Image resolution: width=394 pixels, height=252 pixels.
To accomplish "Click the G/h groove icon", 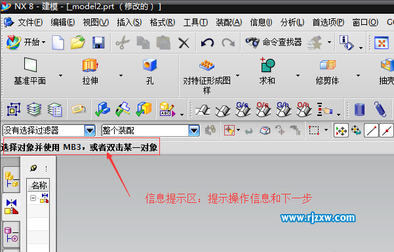I will point(283,109).
